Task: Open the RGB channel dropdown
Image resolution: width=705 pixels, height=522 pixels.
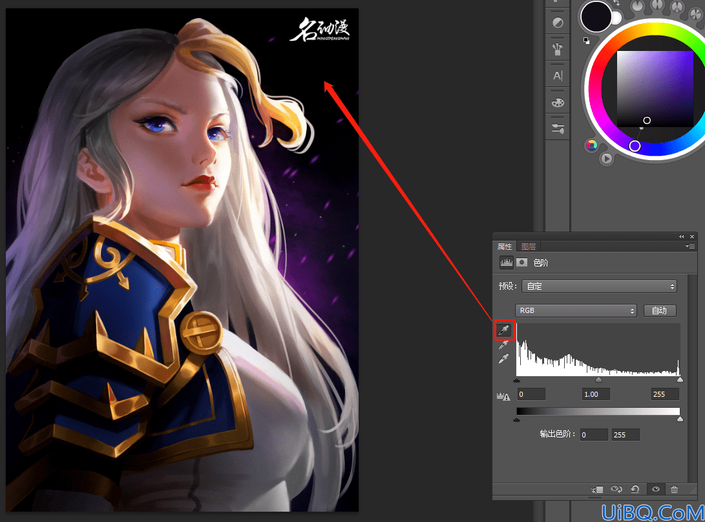Action: click(576, 310)
